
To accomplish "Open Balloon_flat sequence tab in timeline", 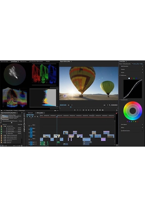I will (30, 113).
